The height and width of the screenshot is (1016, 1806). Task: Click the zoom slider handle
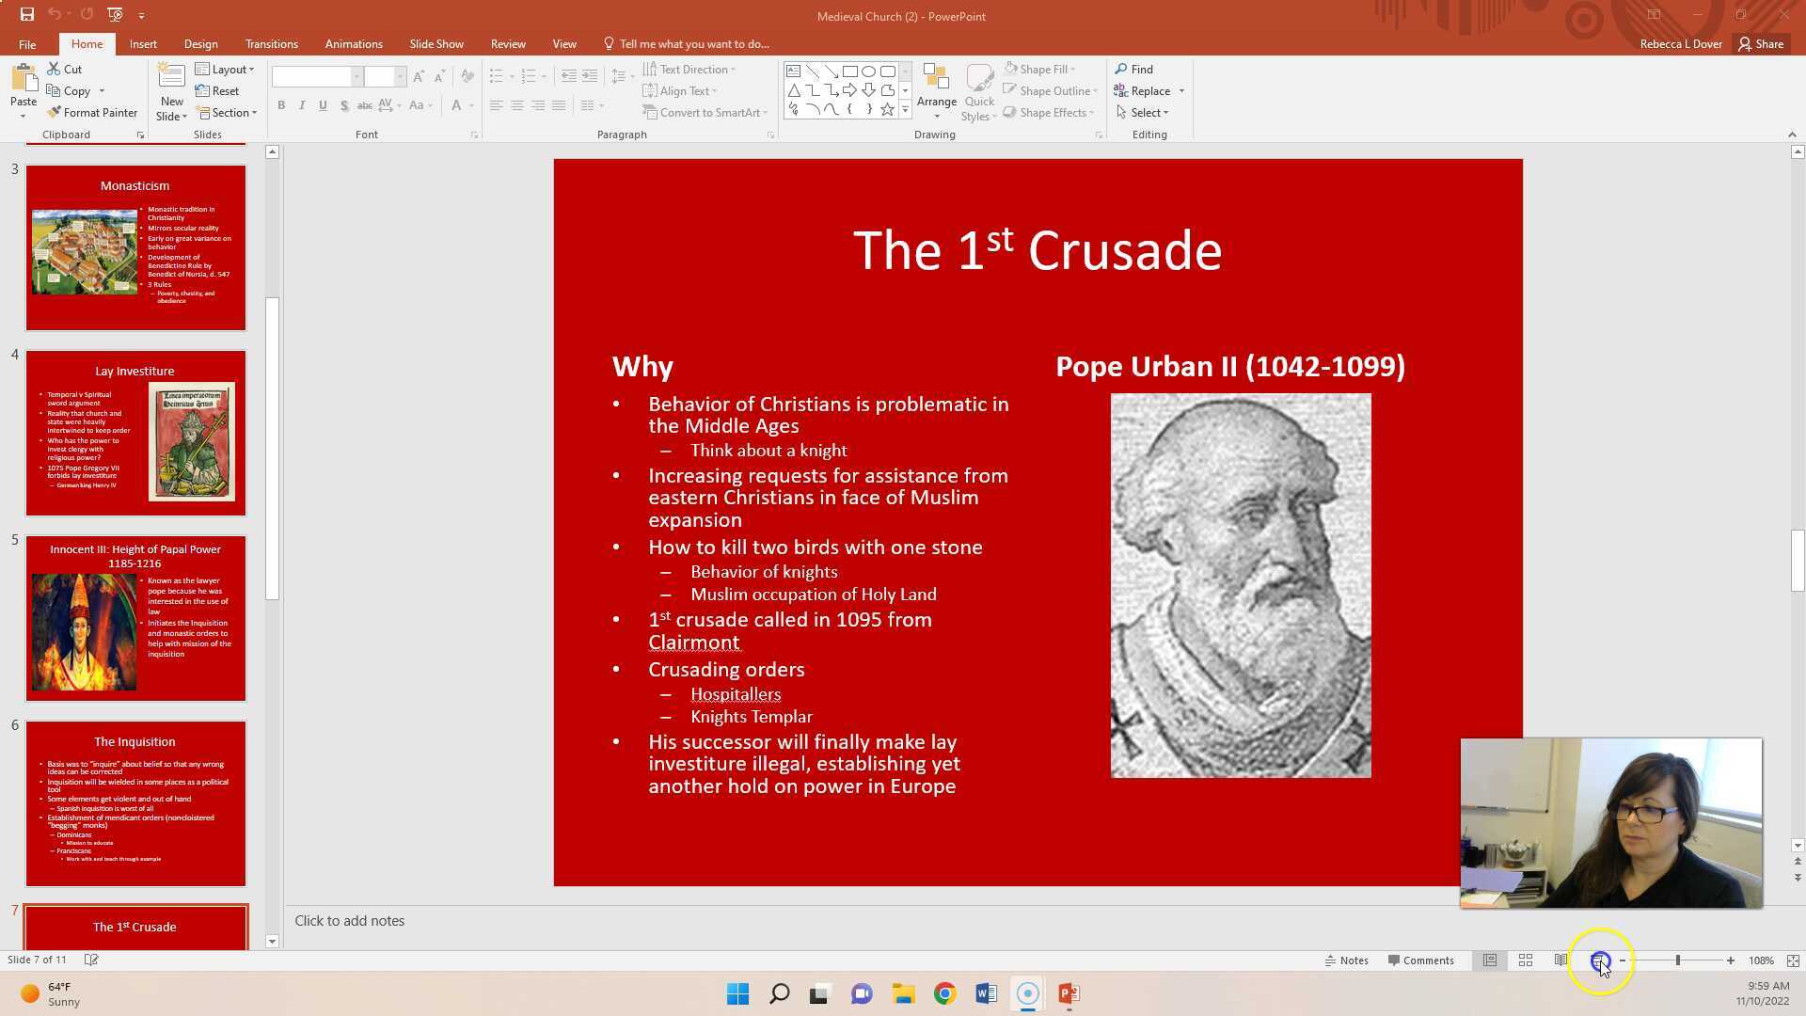1677,960
